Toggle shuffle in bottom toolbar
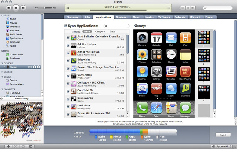 coord(16,146)
